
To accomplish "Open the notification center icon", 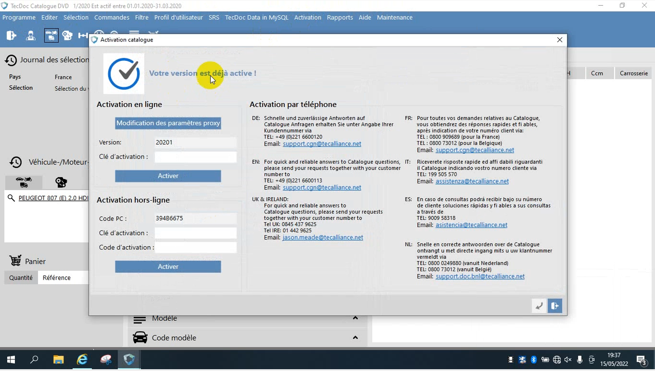I will click(641, 360).
